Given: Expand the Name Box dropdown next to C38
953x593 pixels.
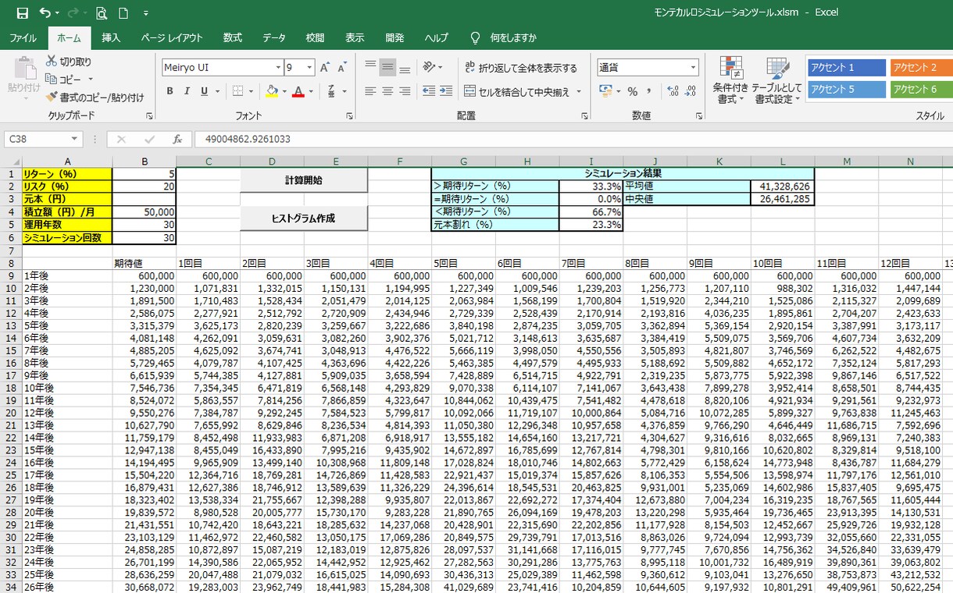Looking at the screenshot, I should [75, 140].
